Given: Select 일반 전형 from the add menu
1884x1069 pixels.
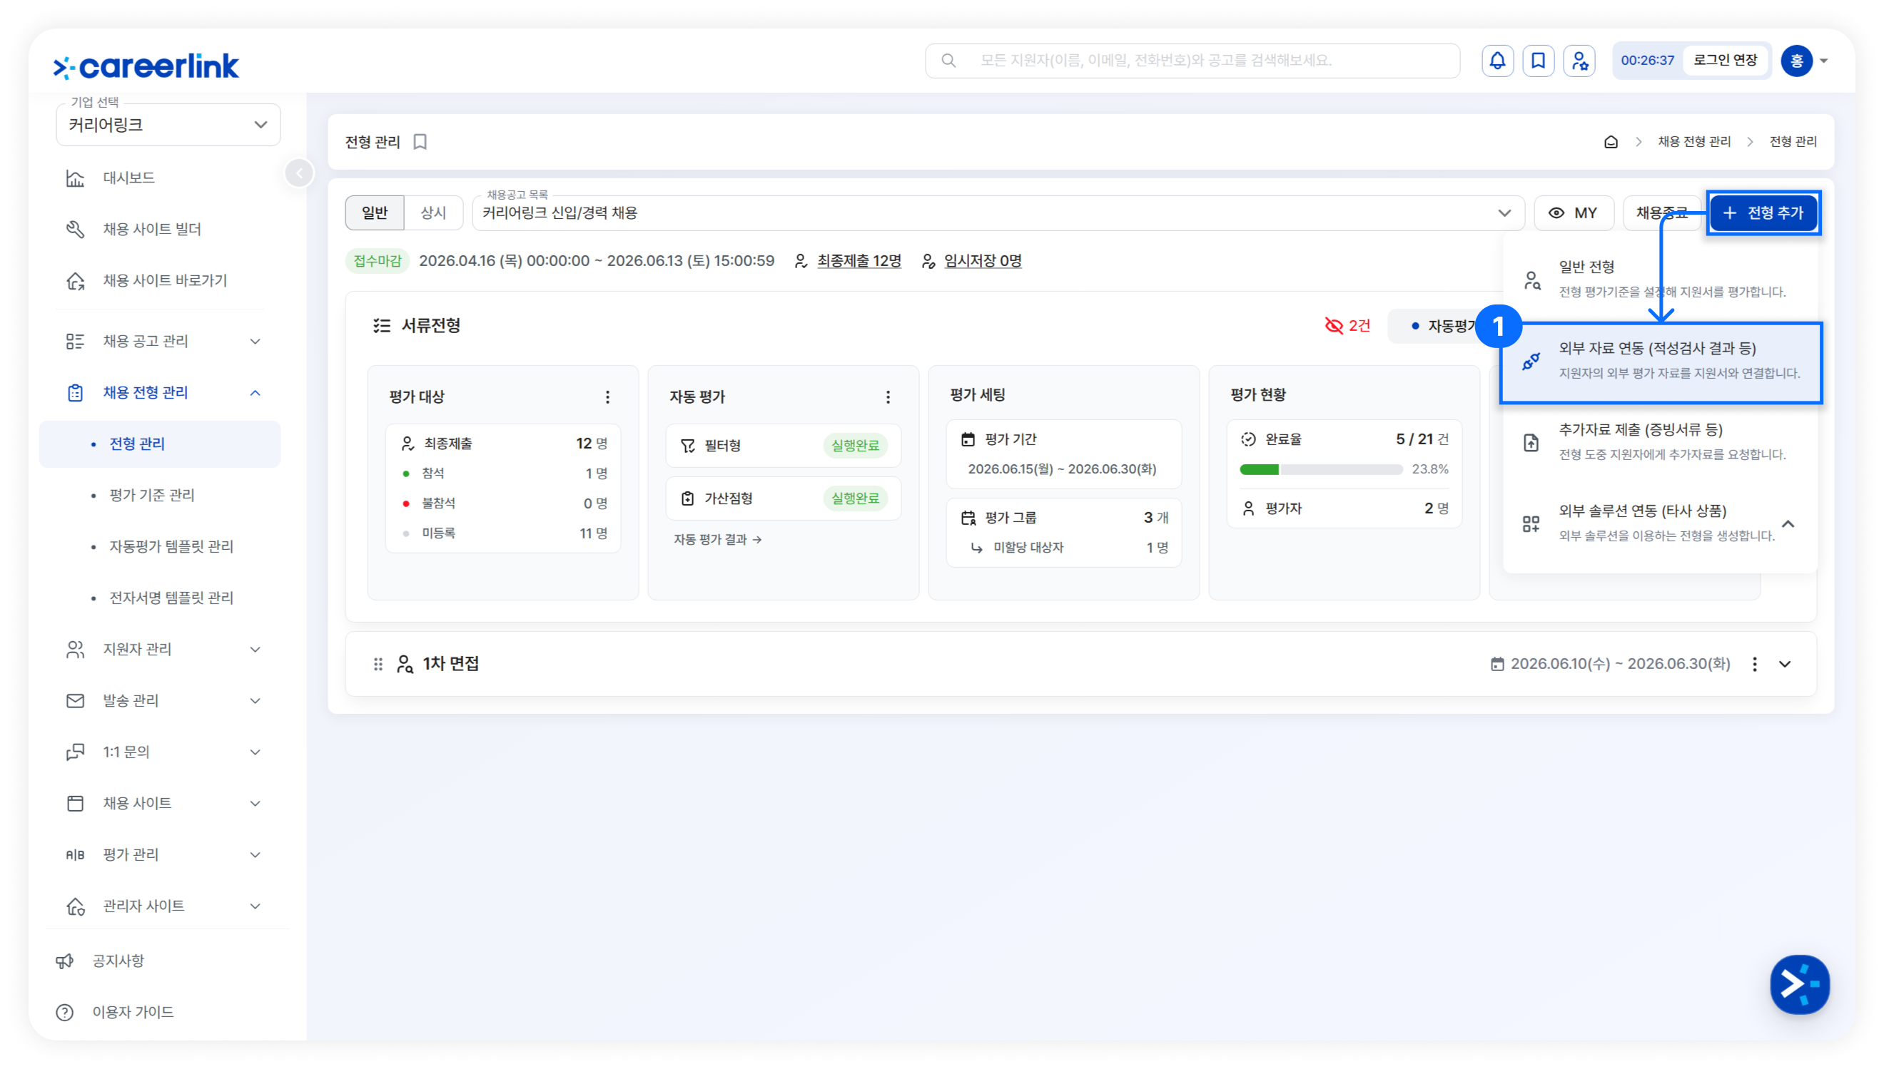Looking at the screenshot, I should (1659, 279).
